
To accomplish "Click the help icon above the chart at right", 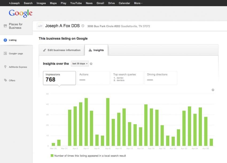I will (213, 90).
